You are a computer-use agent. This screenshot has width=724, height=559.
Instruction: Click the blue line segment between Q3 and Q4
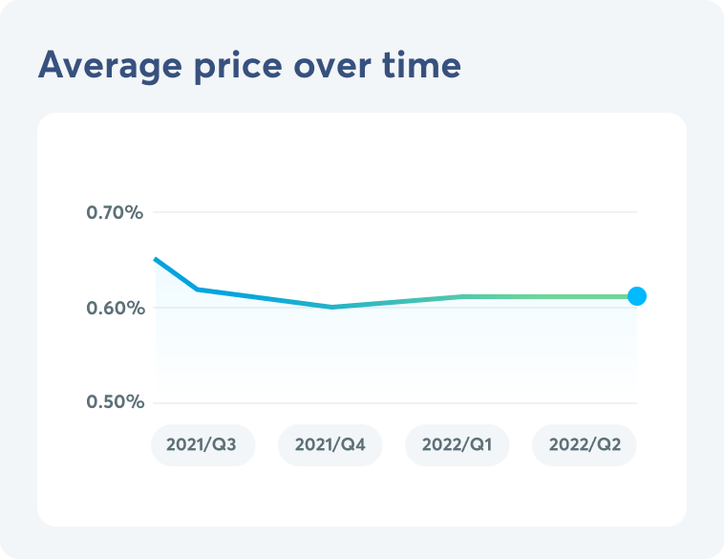tap(263, 297)
